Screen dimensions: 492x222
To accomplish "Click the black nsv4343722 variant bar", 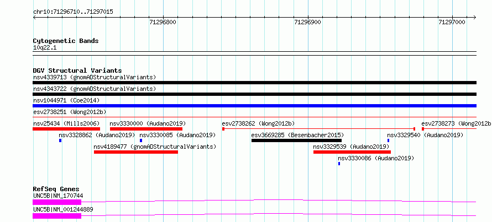I will coord(254,94).
